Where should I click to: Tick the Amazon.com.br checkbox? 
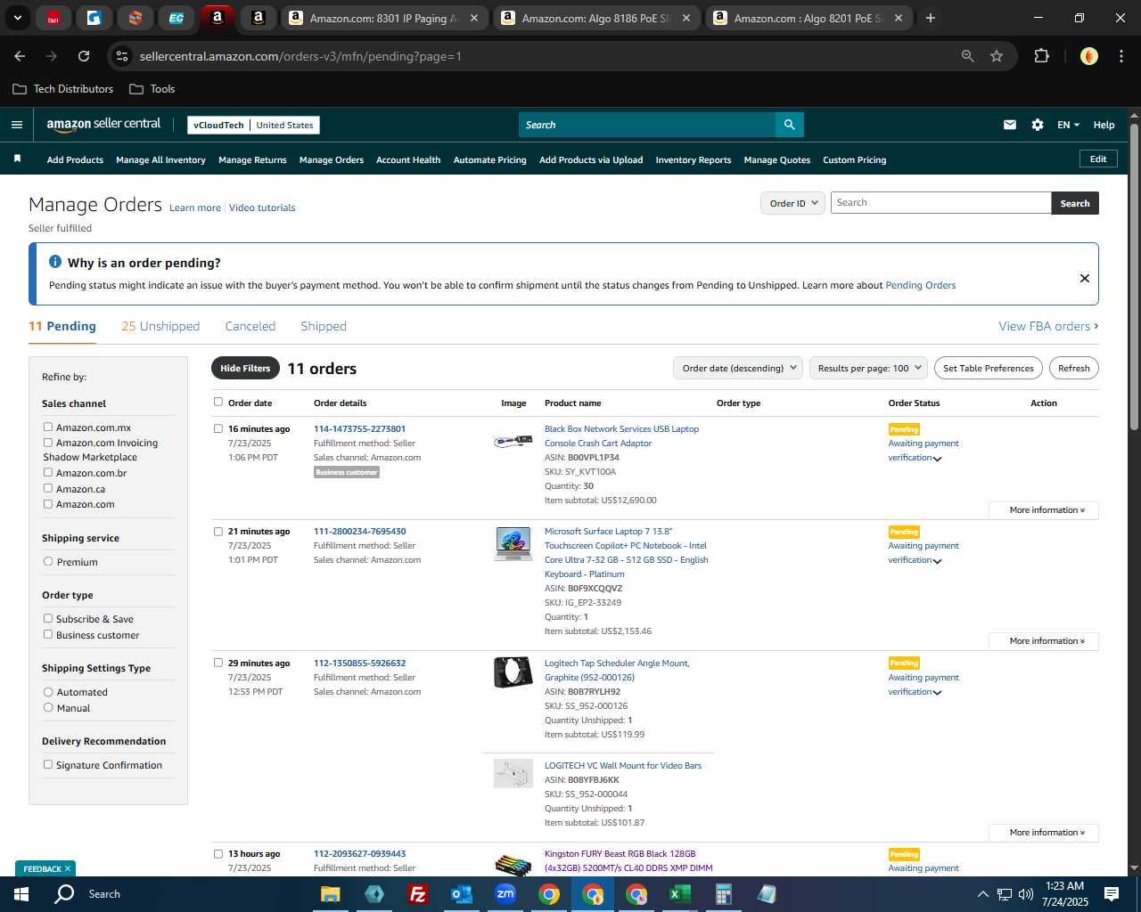(48, 472)
